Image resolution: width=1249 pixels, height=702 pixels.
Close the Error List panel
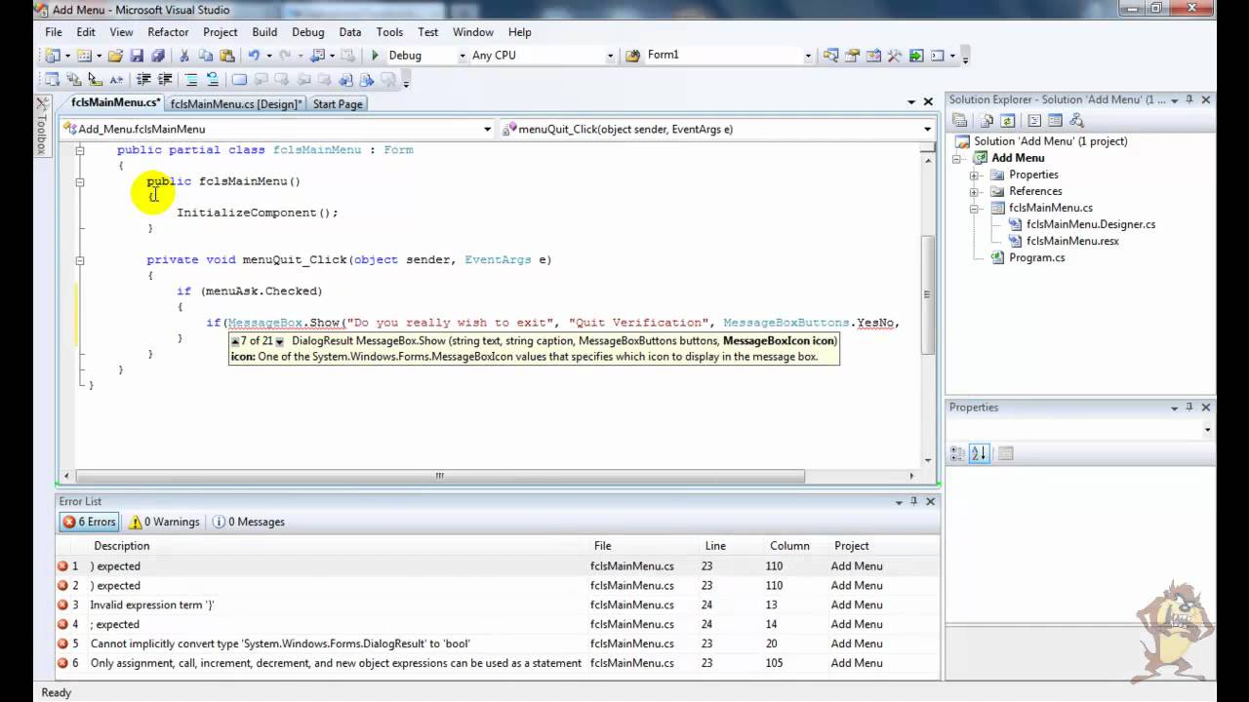click(x=930, y=501)
